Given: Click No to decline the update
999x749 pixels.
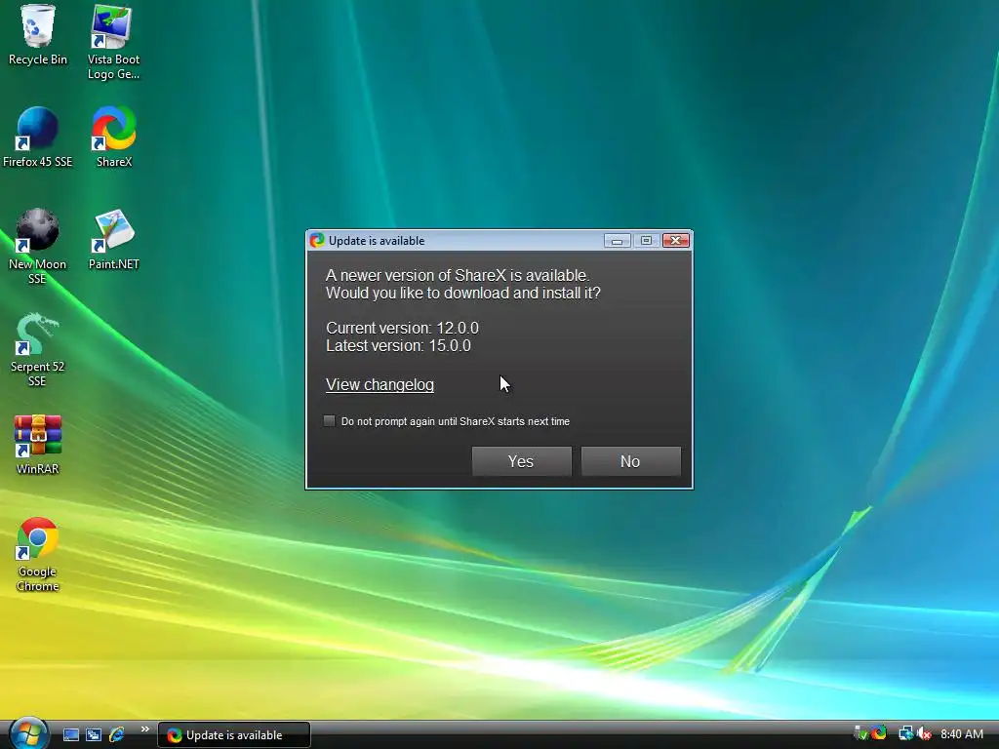Looking at the screenshot, I should coord(631,461).
